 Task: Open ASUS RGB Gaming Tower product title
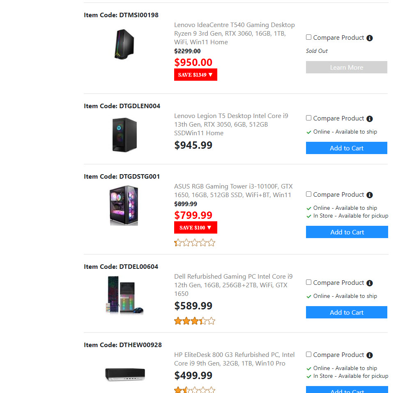point(233,191)
